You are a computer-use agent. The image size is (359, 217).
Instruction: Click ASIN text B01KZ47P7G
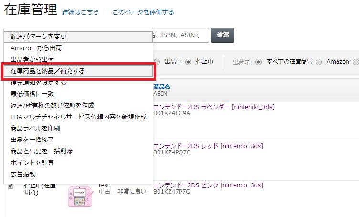(172, 192)
